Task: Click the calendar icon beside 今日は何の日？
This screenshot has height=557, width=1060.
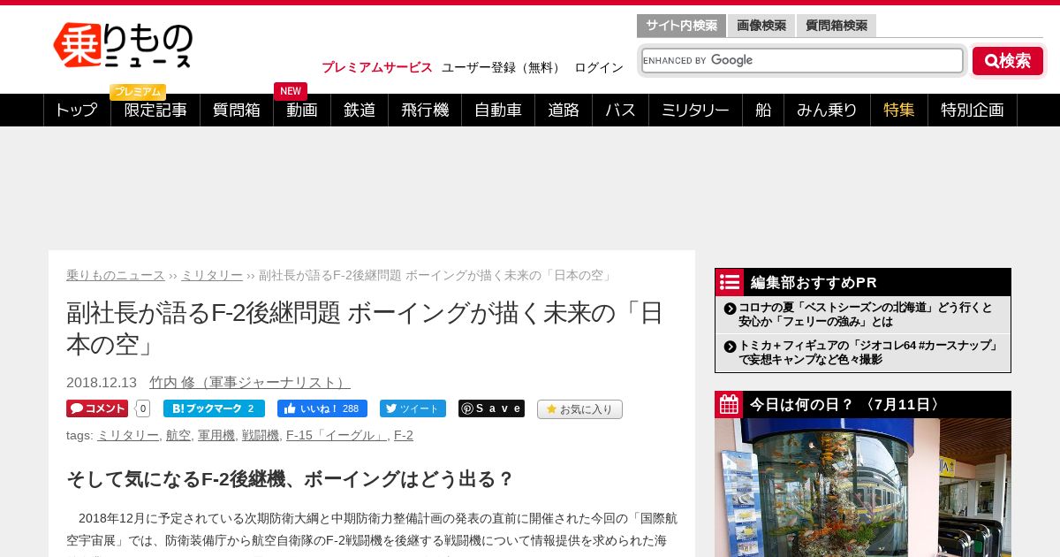Action: [730, 405]
